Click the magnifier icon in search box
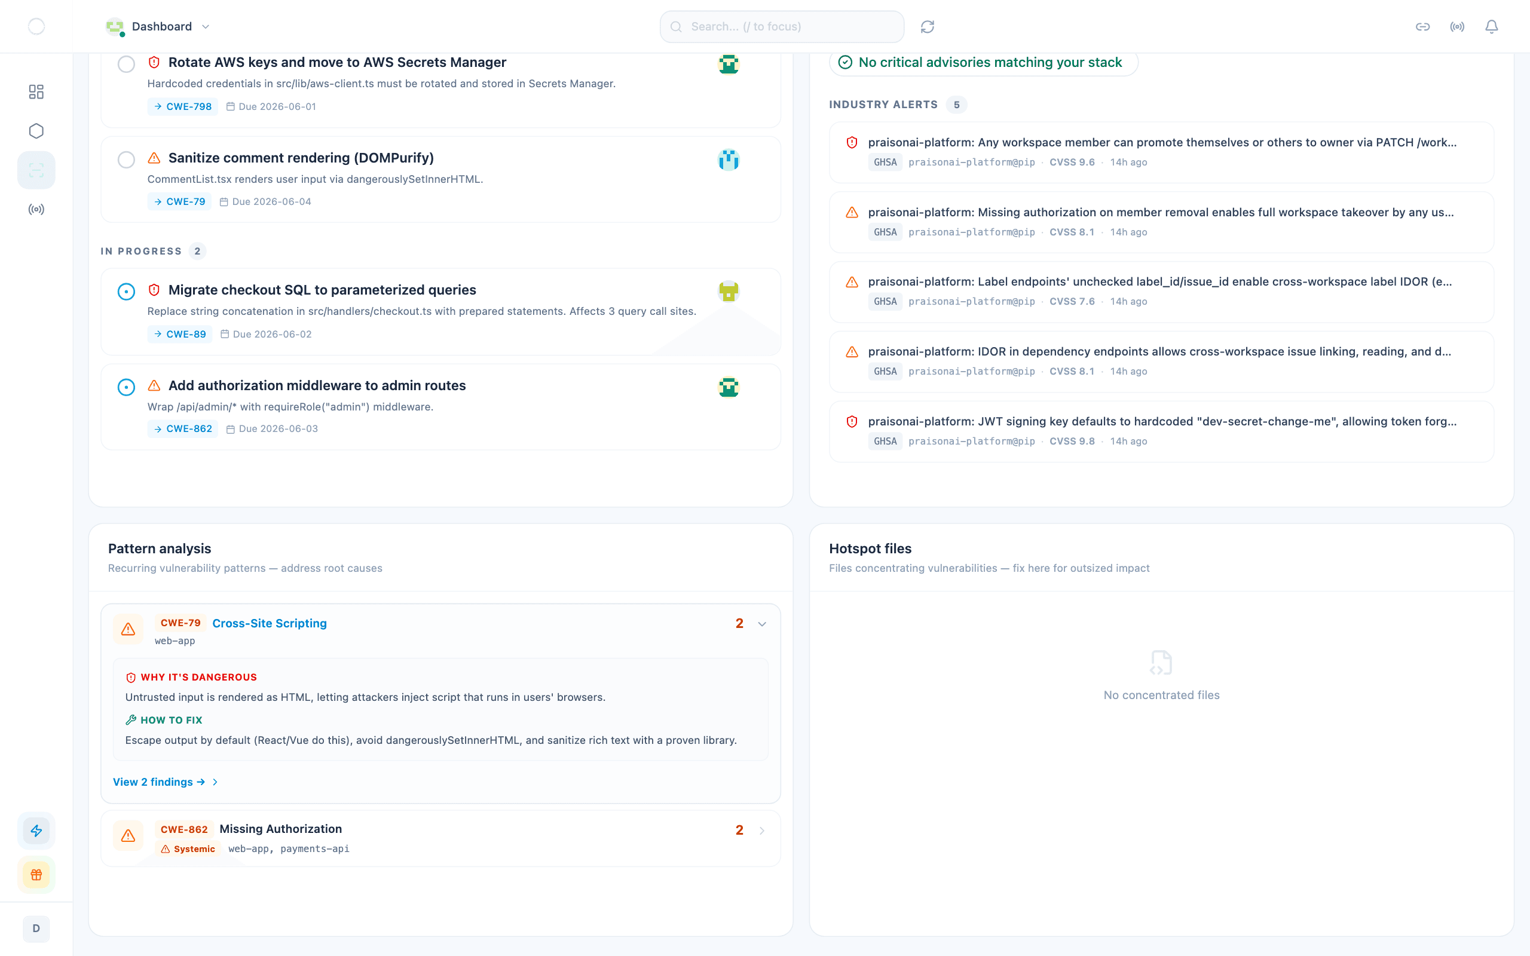The width and height of the screenshot is (1530, 956). 676,26
